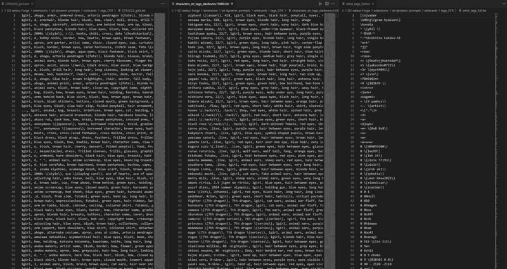Close the artist_tags_full.txt tab

[373, 4]
